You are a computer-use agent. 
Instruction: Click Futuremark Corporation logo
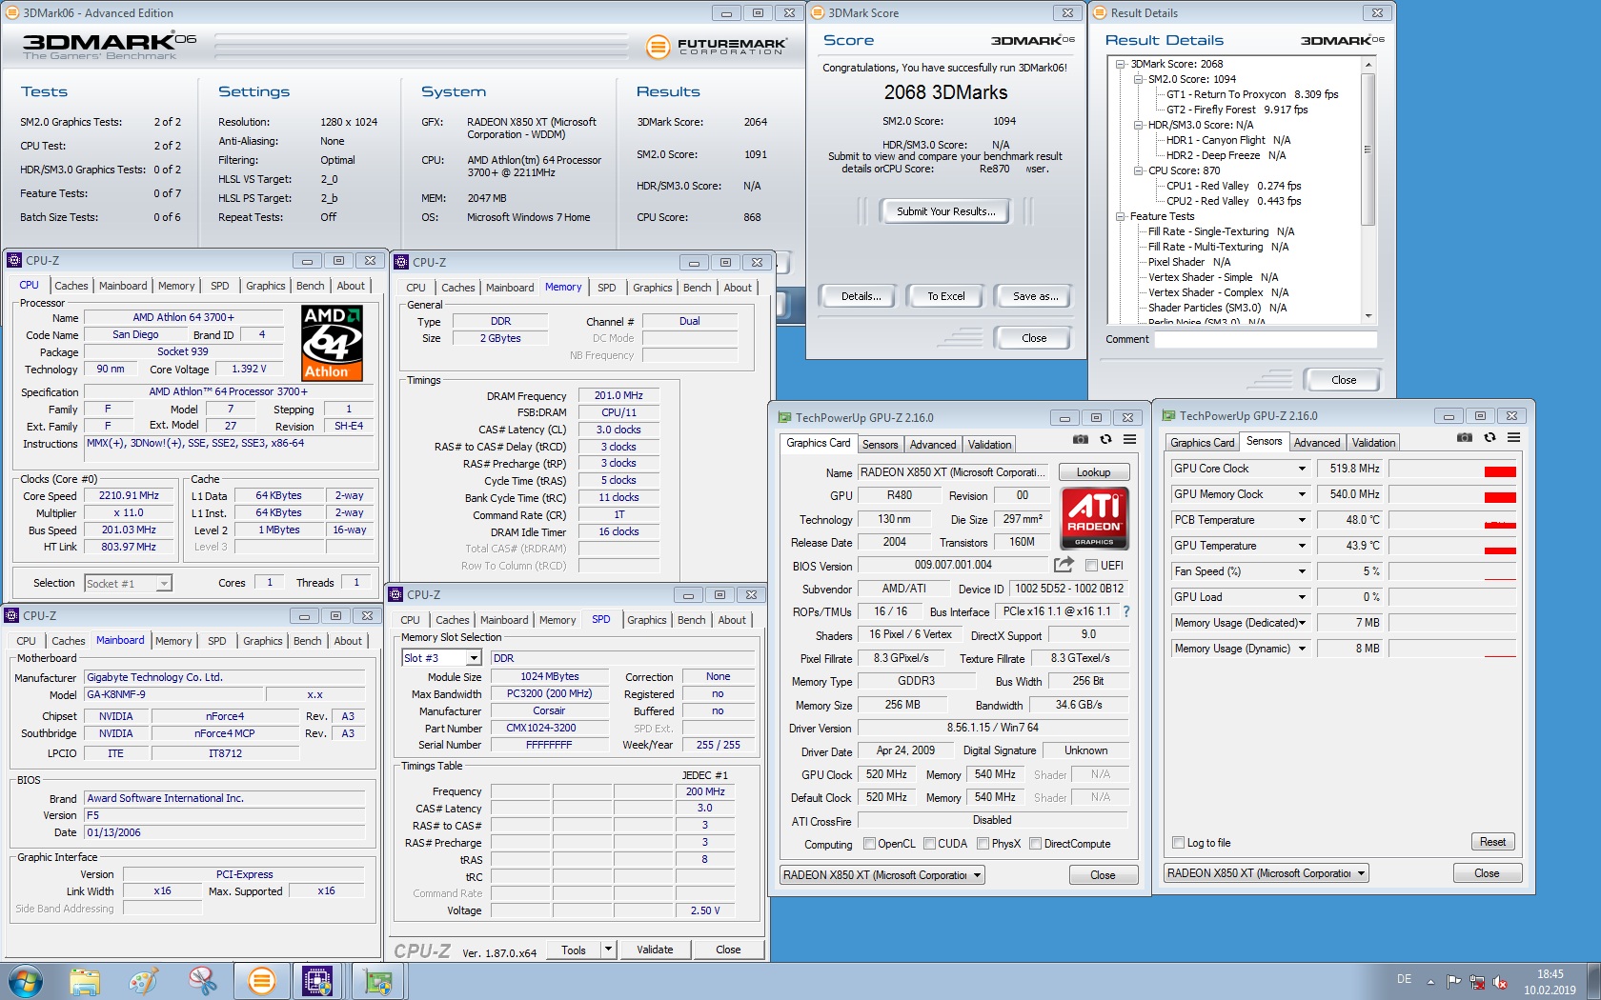(x=717, y=46)
